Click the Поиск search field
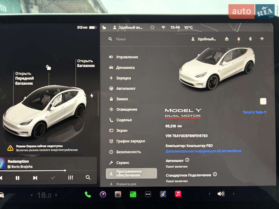 (122, 39)
